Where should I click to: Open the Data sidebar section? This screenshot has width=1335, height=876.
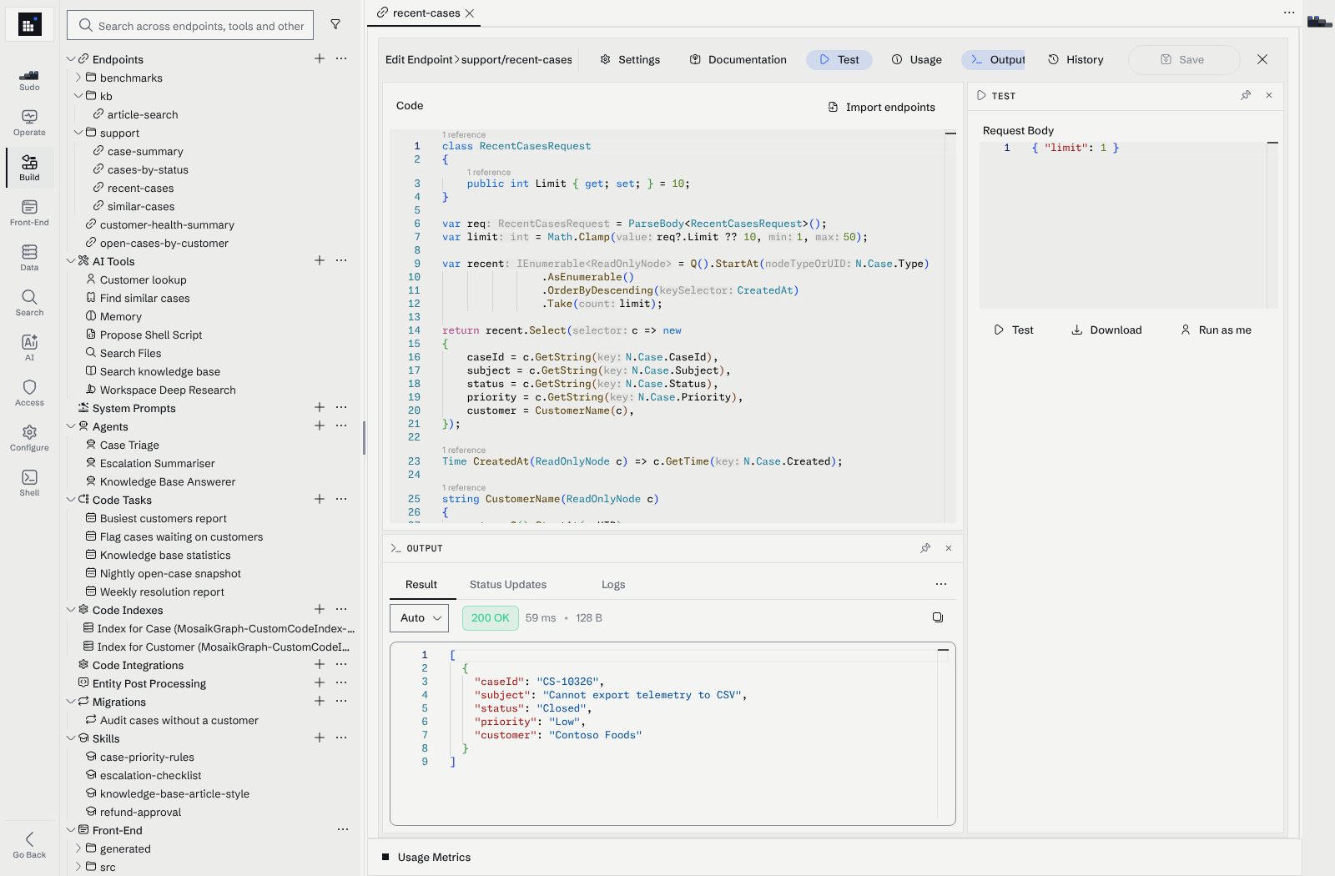click(29, 258)
